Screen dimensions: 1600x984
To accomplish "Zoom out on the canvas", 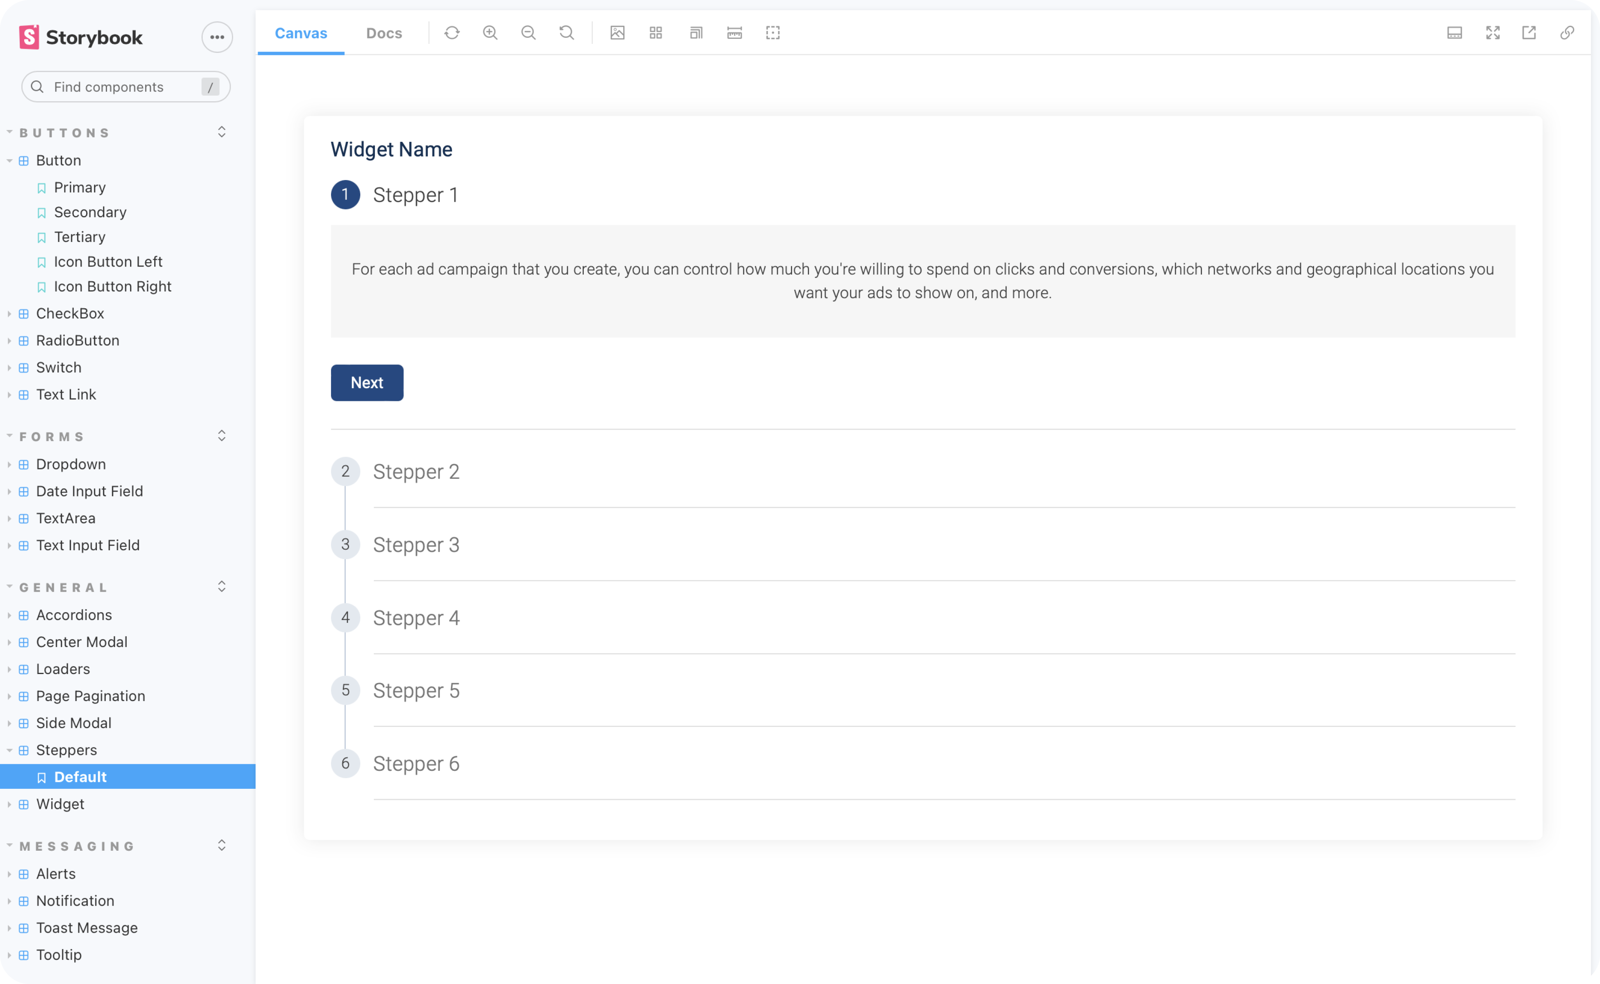I will pyautogui.click(x=528, y=32).
